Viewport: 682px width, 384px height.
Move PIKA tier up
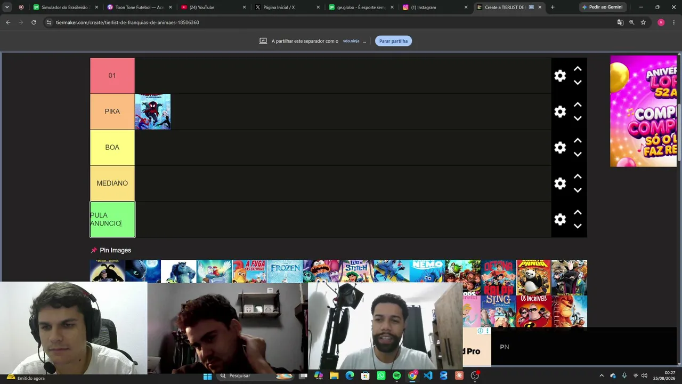[x=578, y=105]
